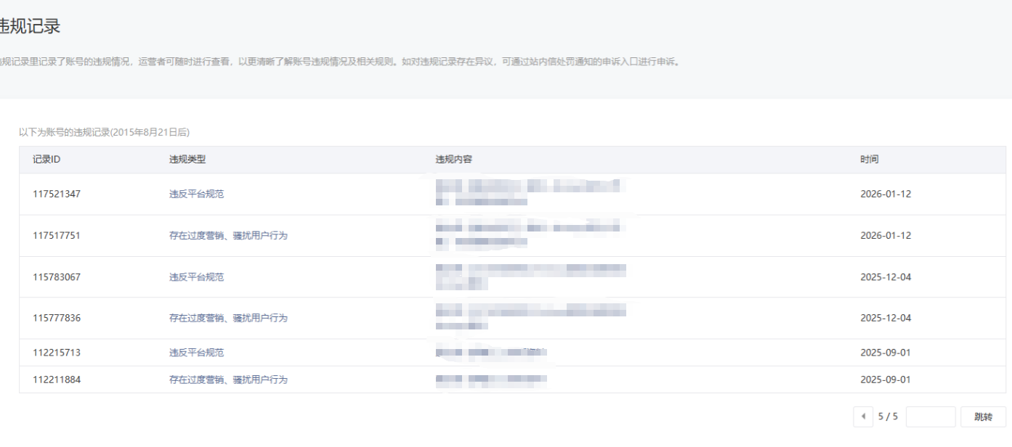Click 违反平台规范 type in record 115783067 row

point(196,276)
